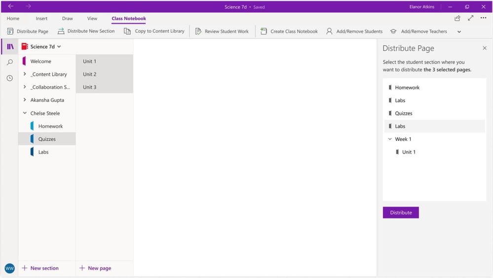Open Labs section under Chelse Steele
This screenshot has width=493, height=278.
(47, 152)
